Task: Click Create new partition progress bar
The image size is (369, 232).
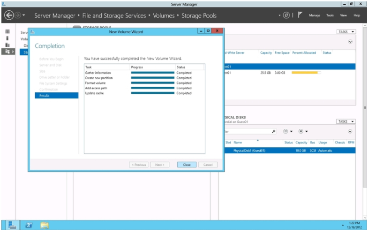Action: (x=152, y=78)
